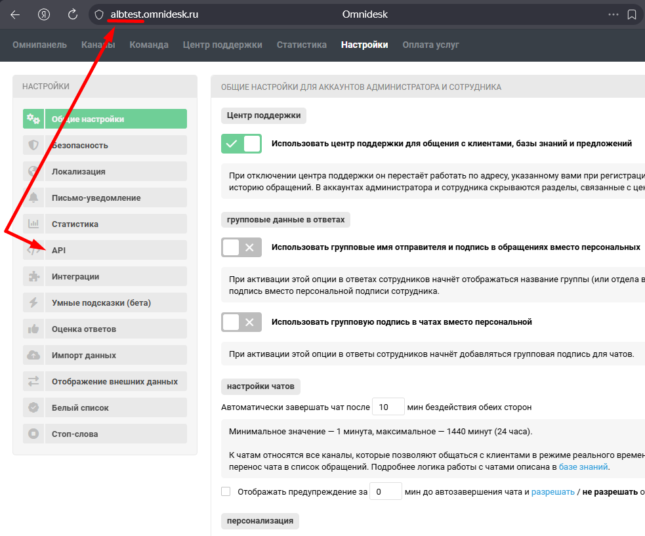Click the thumbs-up icon for Оценка ответов

(x=33, y=329)
